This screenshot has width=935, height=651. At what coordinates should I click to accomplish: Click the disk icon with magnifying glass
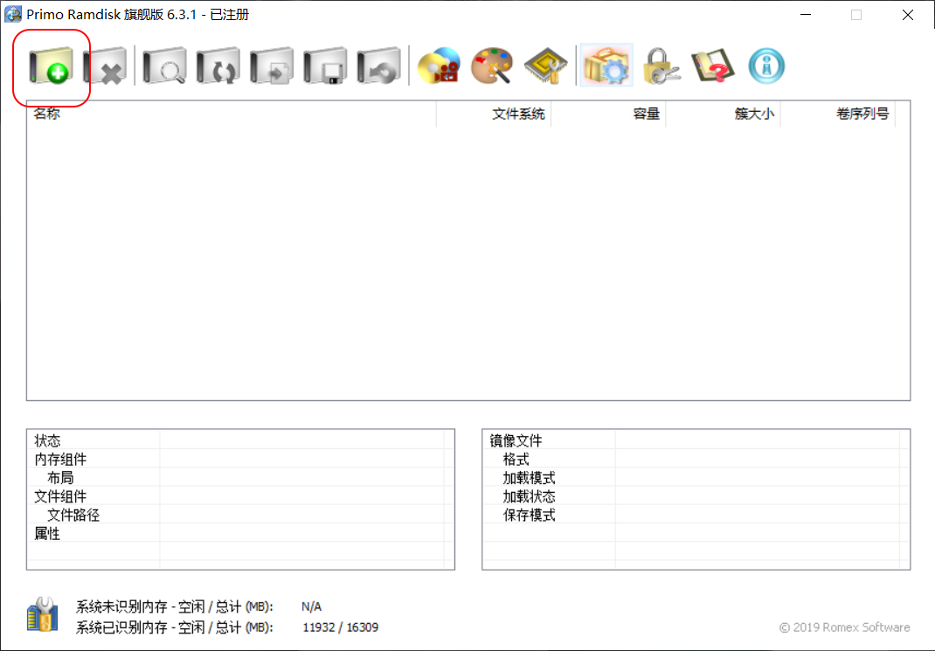click(x=164, y=65)
